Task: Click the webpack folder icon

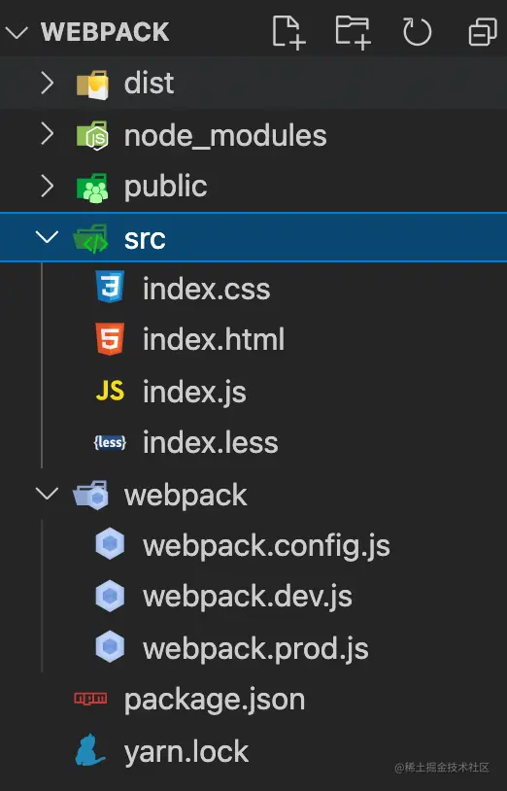Action: tap(91, 495)
